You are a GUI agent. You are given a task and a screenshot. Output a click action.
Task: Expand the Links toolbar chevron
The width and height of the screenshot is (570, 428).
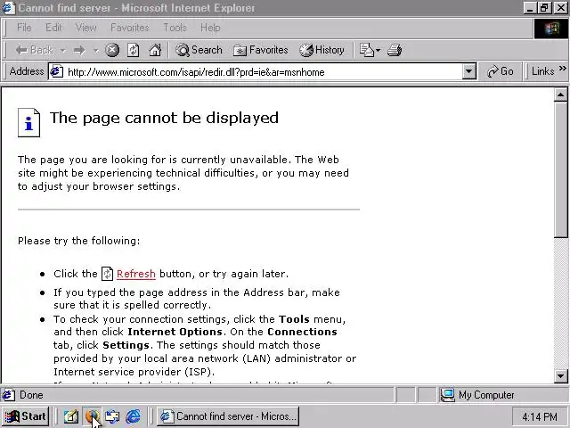(x=562, y=69)
